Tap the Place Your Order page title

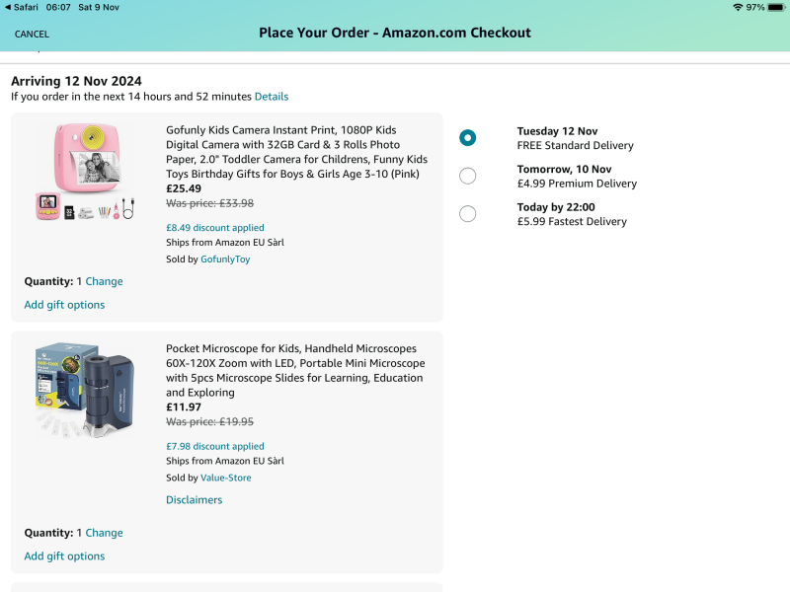click(x=395, y=33)
